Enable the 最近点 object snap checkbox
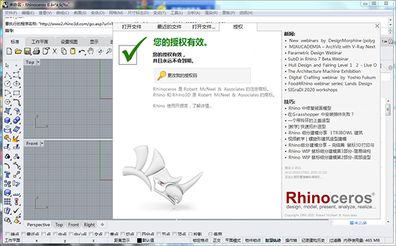396x246 pixels. [24, 234]
